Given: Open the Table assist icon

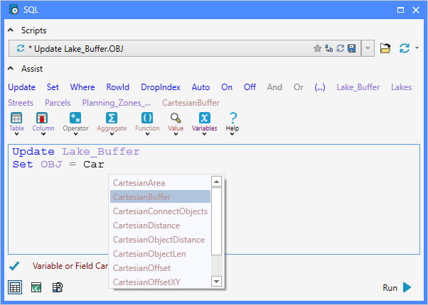Looking at the screenshot, I should point(16,118).
